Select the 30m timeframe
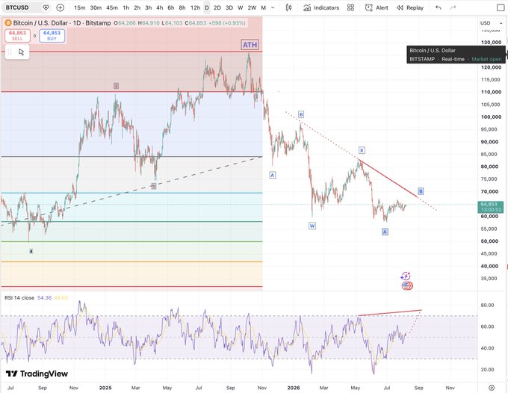This screenshot has height=393, width=508. (x=96, y=7)
